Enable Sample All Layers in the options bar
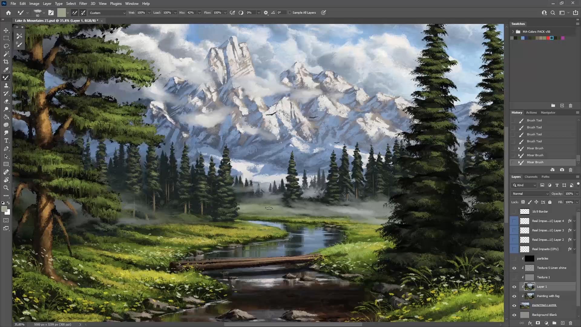Viewport: 581px width, 327px height. (290, 12)
